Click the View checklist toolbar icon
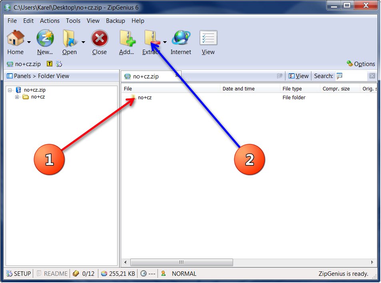Viewport: 381px width, 283px height. tap(208, 38)
